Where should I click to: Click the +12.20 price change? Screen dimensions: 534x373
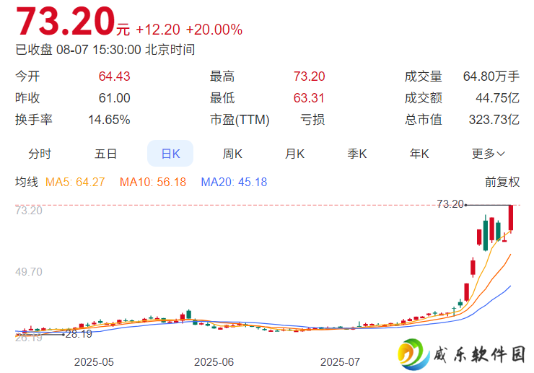[158, 30]
